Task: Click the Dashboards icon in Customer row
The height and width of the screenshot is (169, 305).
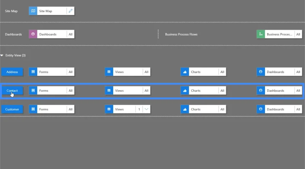Action: 261,109
